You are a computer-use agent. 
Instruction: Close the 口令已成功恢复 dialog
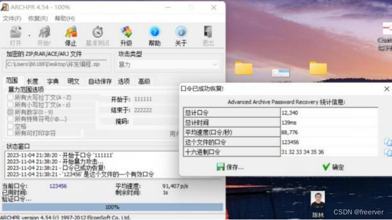pyautogui.click(x=386, y=89)
